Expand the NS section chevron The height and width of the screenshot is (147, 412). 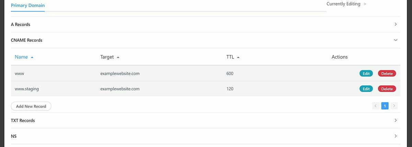pos(396,136)
